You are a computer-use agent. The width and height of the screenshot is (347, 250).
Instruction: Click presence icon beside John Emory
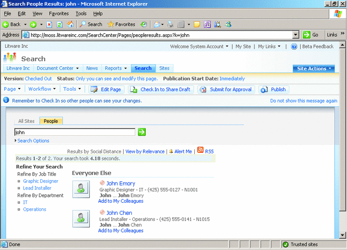[102, 183]
